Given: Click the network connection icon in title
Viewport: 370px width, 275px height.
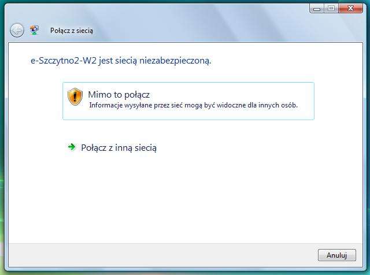Looking at the screenshot, I should click(34, 31).
